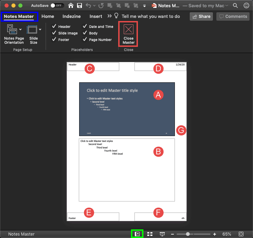Open the Comments pane button

tap(233, 16)
